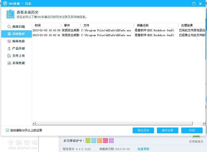Click the 导出日志 button
The image size is (207, 152).
[143, 130]
